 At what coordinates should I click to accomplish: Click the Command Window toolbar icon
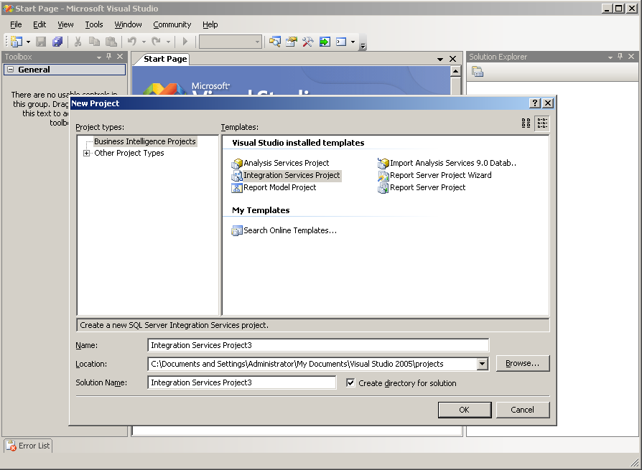point(341,42)
